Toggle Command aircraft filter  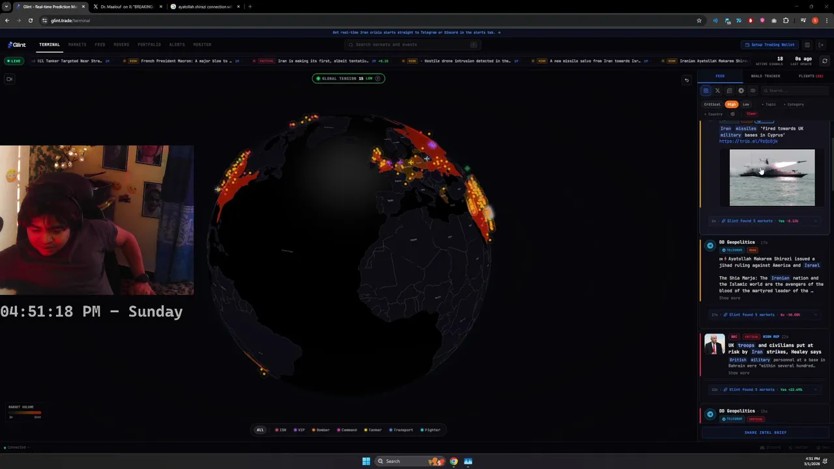pyautogui.click(x=347, y=430)
